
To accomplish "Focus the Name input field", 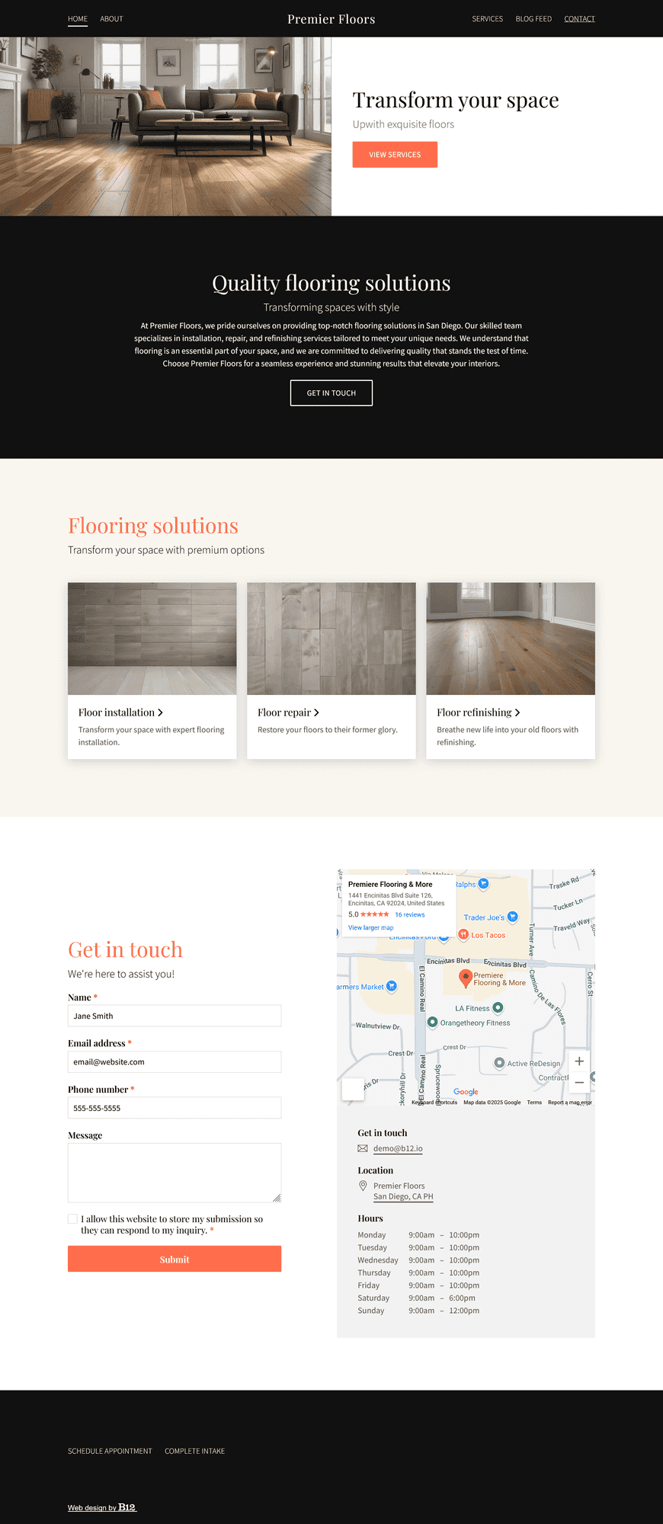I will [175, 1016].
